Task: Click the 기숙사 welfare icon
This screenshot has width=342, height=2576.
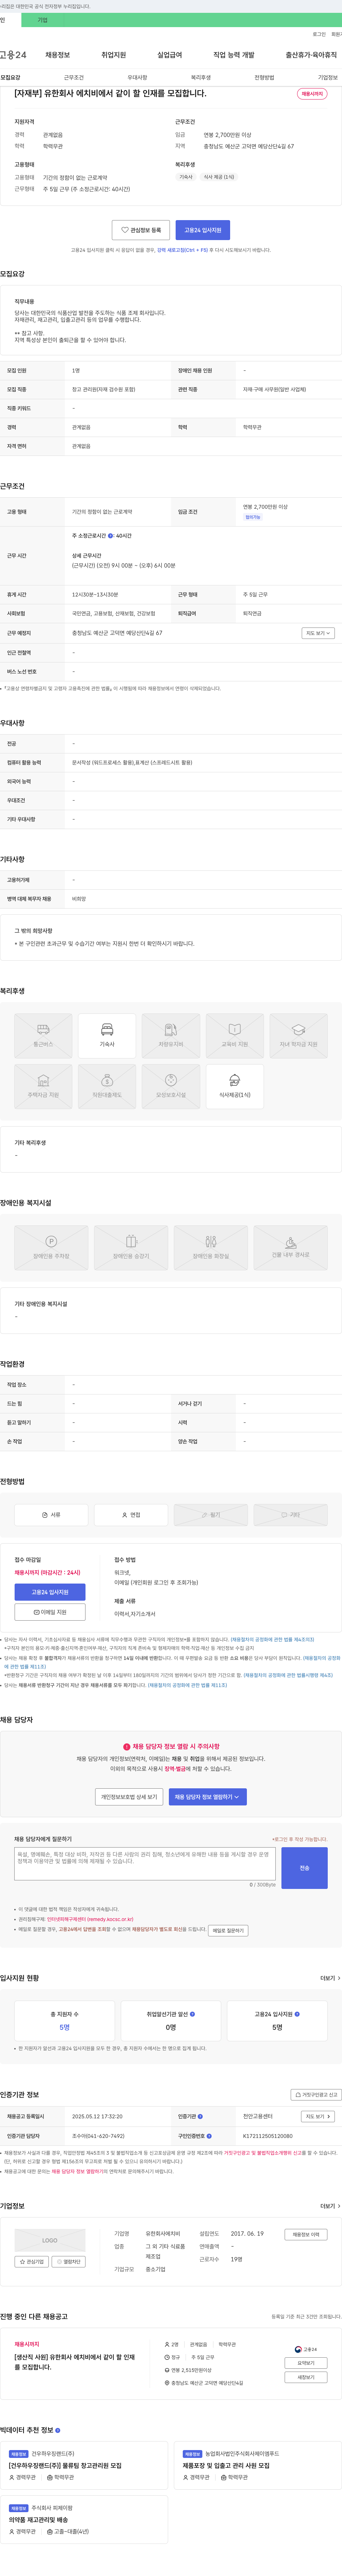Action: click(107, 1036)
